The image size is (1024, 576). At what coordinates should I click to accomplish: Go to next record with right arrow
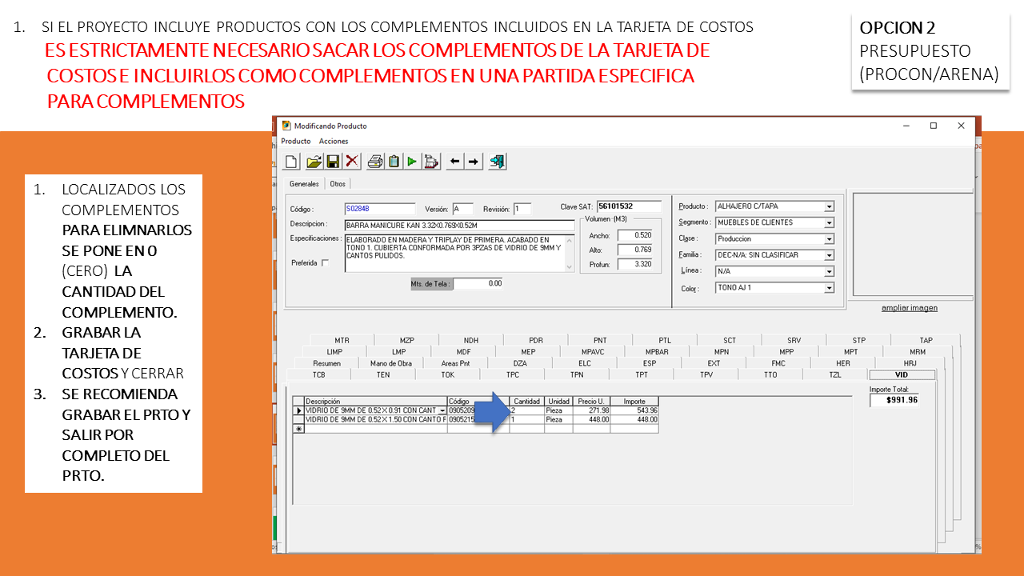click(x=474, y=162)
